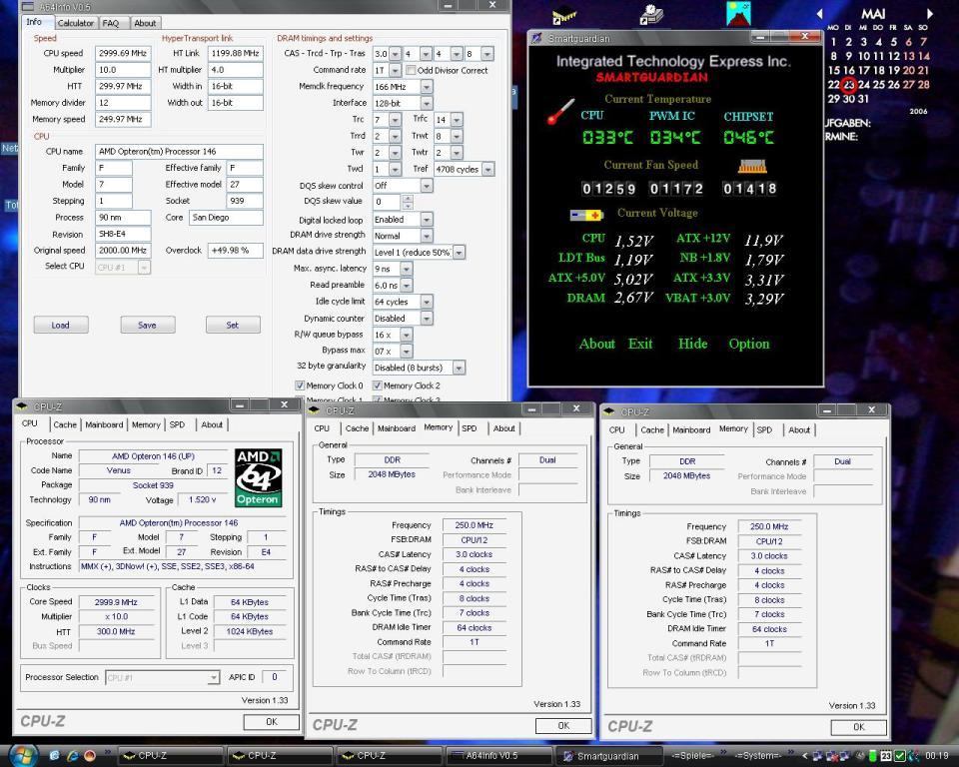Expand the 32 byte granularity dropdown
Image resolution: width=959 pixels, height=767 pixels.
tap(459, 368)
